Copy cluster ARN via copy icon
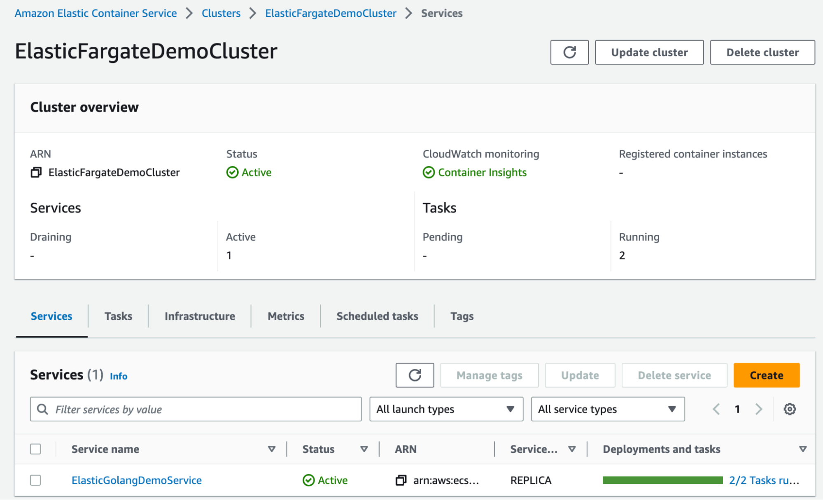This screenshot has width=823, height=500. pyautogui.click(x=36, y=172)
